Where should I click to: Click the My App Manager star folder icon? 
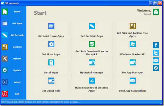tap(133, 63)
